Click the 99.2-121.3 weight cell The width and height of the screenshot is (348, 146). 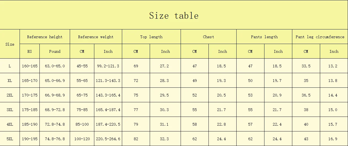click(108, 66)
